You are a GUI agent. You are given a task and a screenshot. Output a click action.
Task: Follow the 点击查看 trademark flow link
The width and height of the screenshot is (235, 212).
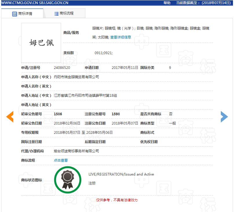click(x=61, y=160)
